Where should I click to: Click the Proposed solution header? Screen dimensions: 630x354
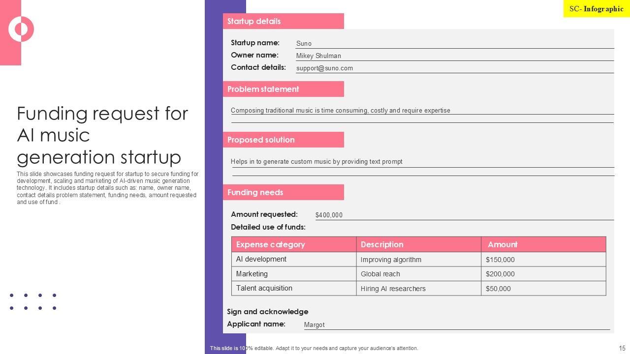[x=283, y=140]
